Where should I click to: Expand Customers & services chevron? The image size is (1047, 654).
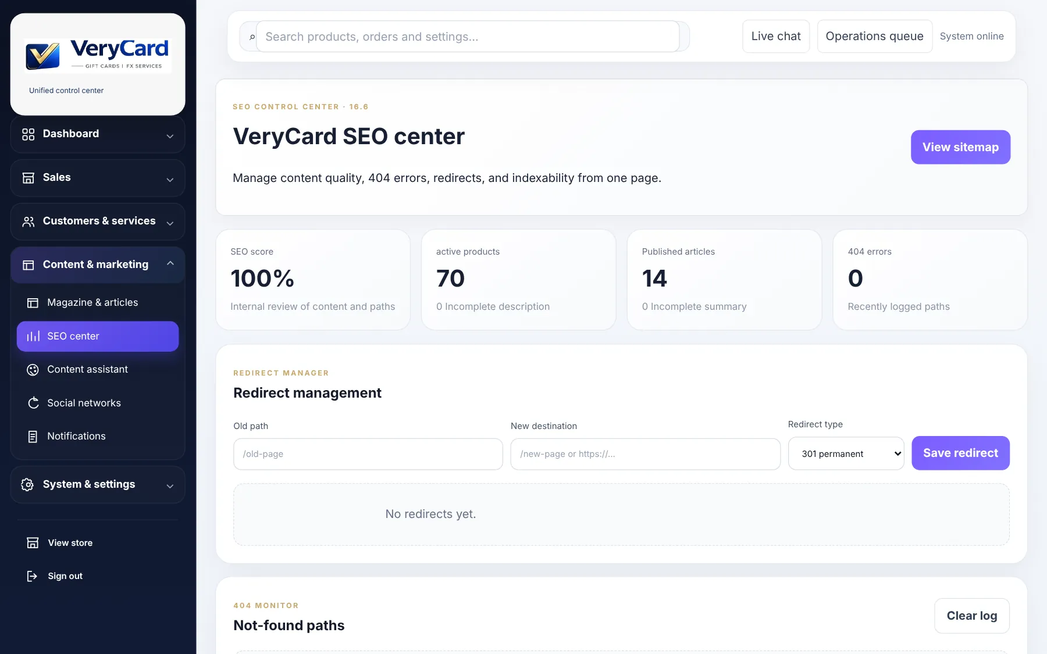(x=170, y=223)
